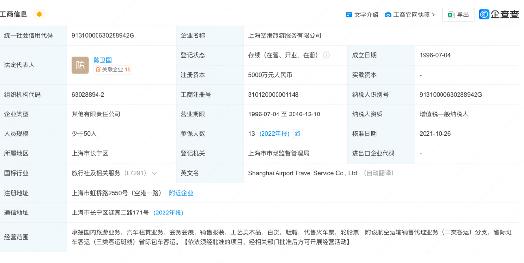The image size is (524, 263).
Task: Click the 国标行业 label cell
Action: coord(33,173)
